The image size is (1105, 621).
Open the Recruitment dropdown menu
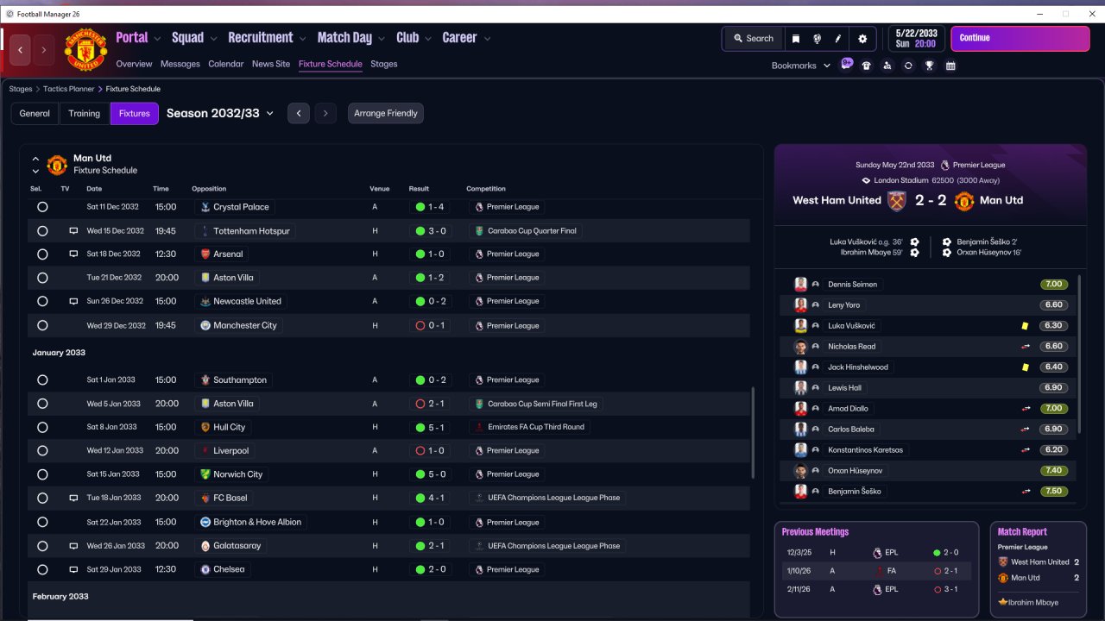tap(267, 38)
